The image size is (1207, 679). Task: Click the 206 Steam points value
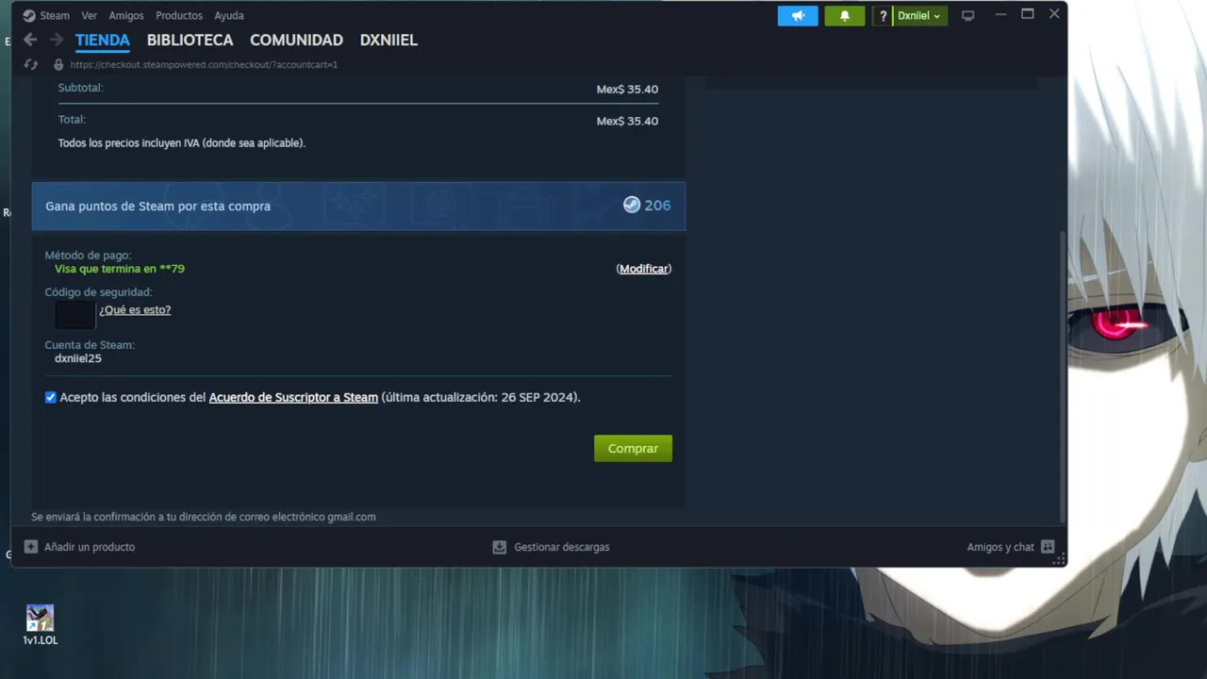657,206
